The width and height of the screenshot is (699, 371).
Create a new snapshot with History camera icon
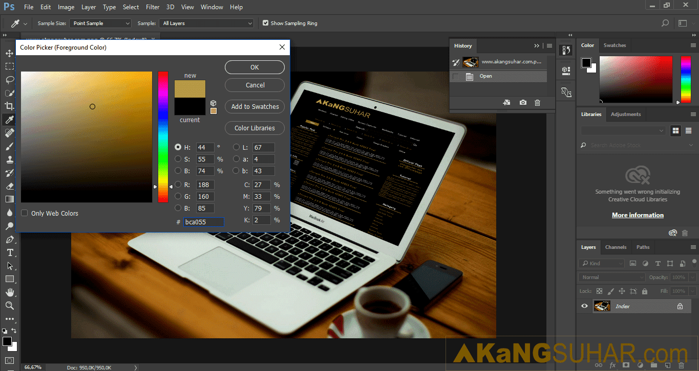coord(523,103)
